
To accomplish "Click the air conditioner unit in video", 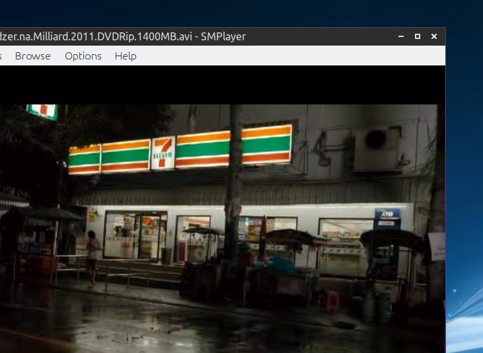I will click(378, 148).
